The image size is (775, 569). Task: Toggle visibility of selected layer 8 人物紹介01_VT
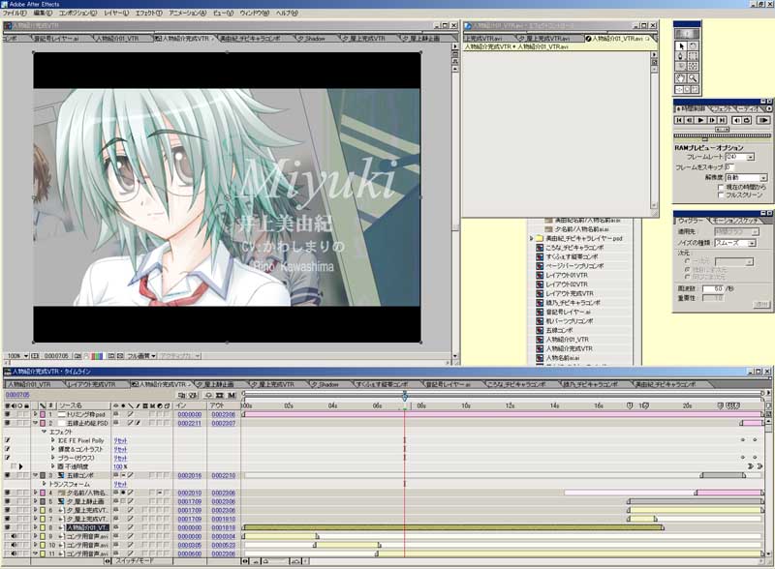point(7,527)
